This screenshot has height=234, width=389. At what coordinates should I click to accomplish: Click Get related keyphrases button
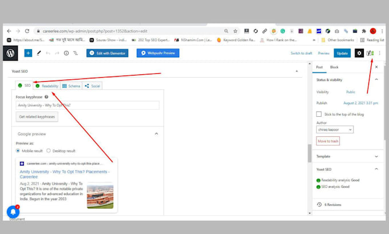click(37, 117)
